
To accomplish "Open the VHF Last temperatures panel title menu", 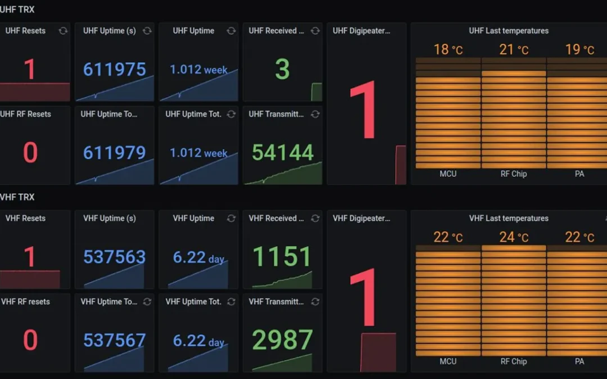I will coord(509,218).
